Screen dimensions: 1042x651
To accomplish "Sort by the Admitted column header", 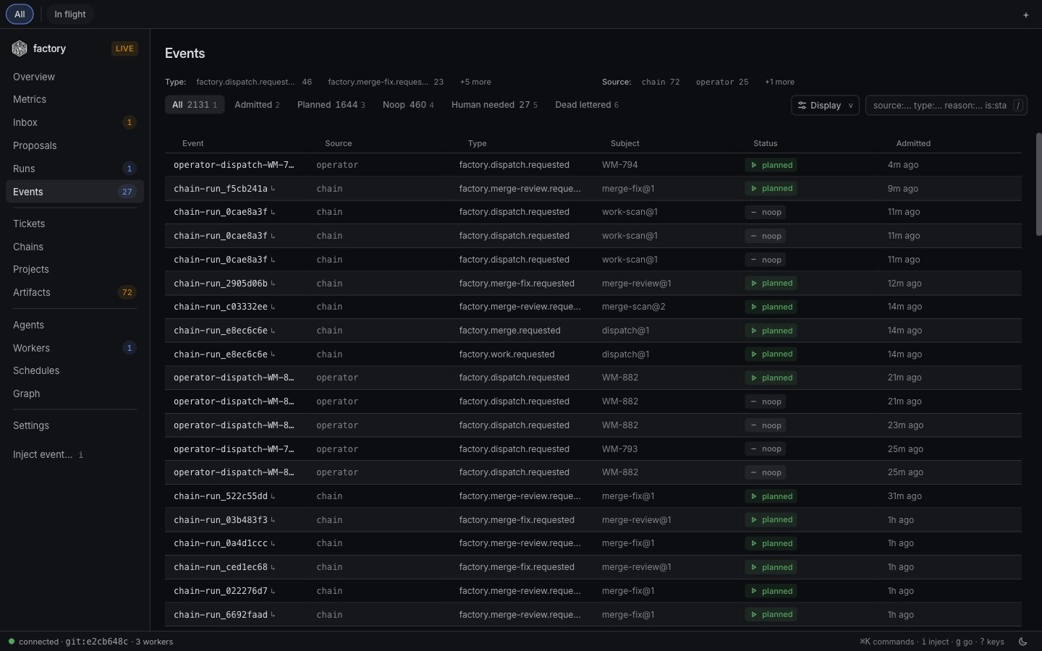I will (914, 144).
